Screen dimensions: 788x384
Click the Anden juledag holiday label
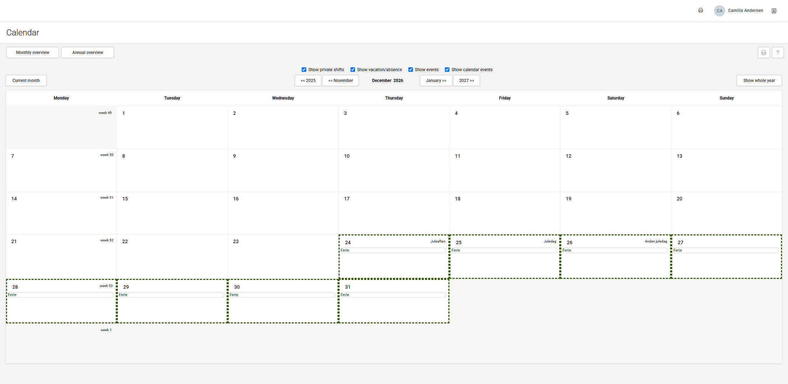tap(656, 241)
